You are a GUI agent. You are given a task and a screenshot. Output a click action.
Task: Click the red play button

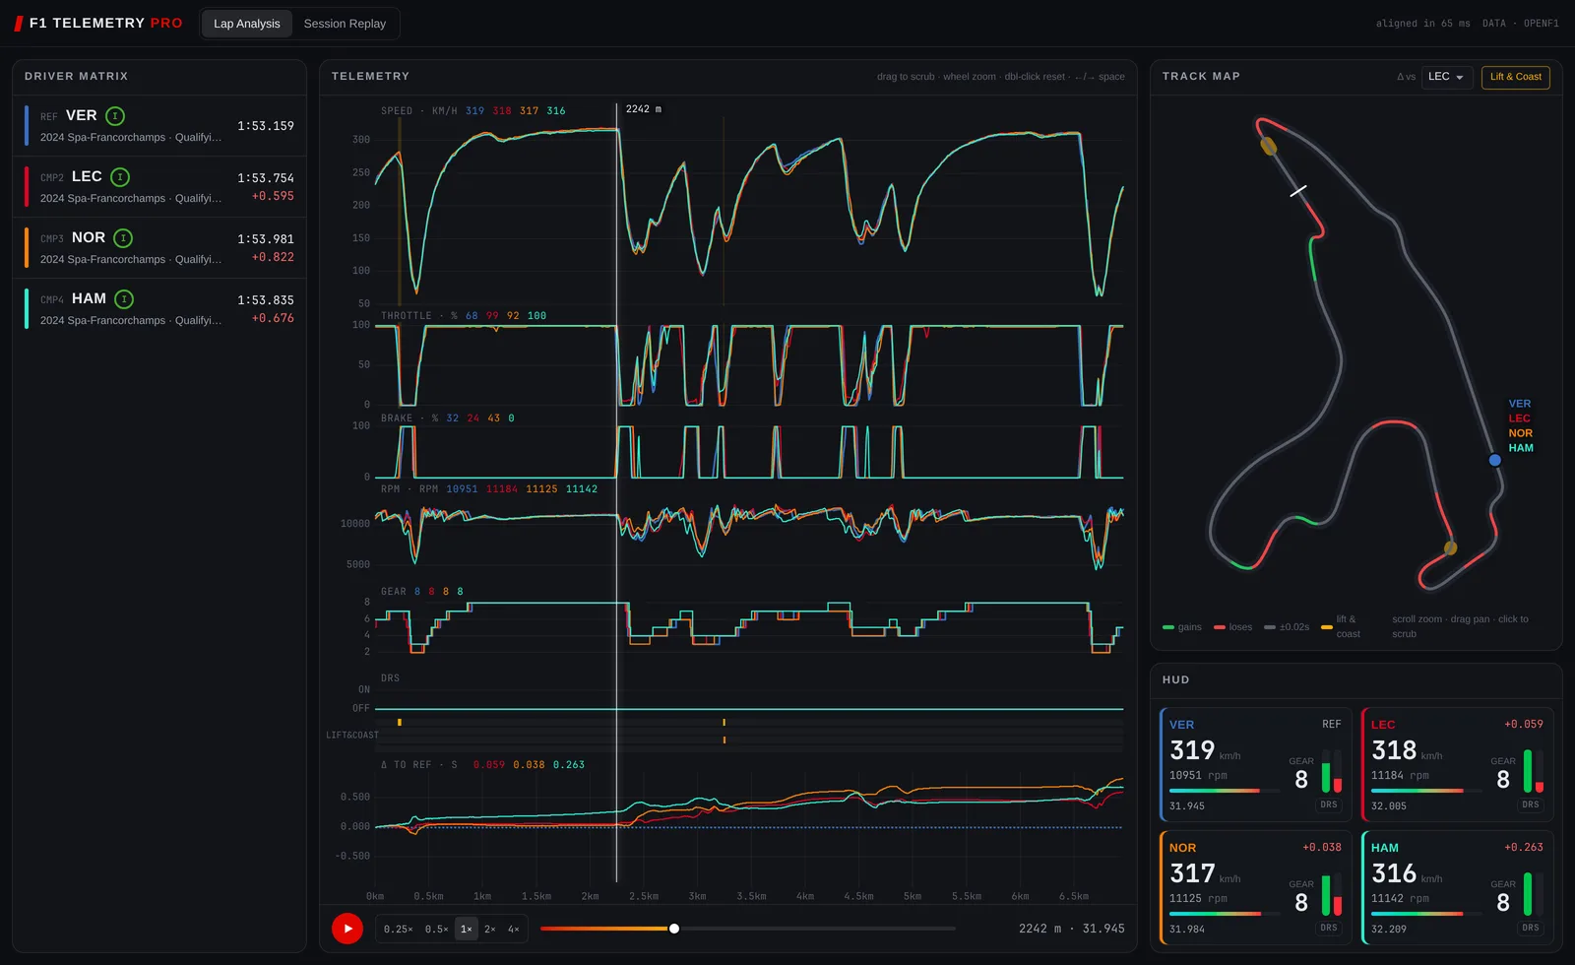coord(347,929)
